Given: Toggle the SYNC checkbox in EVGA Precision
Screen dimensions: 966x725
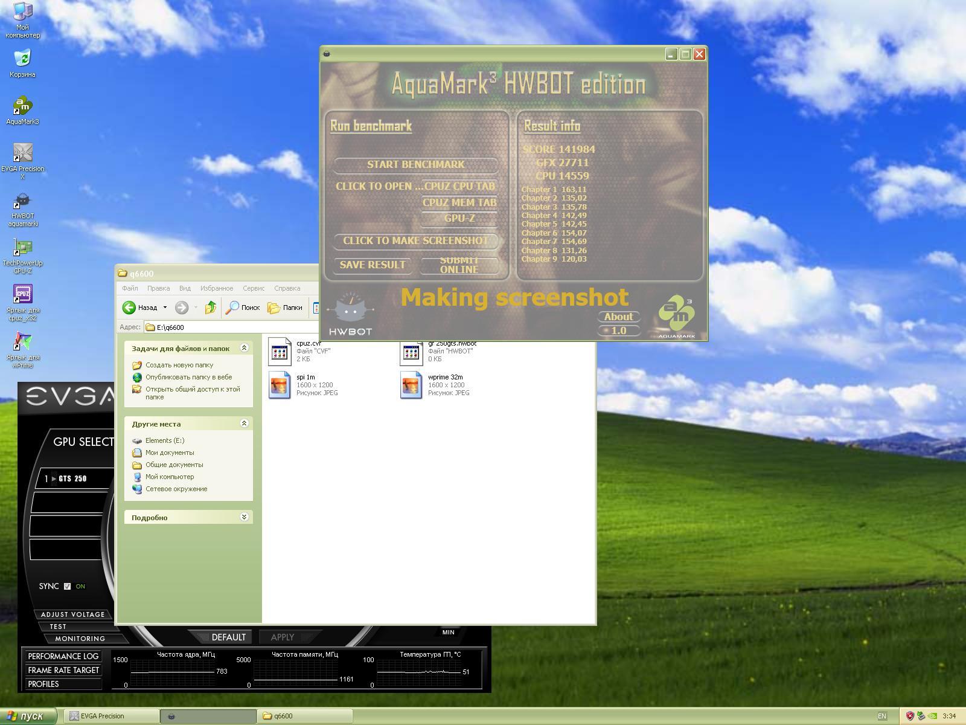Looking at the screenshot, I should 67,586.
